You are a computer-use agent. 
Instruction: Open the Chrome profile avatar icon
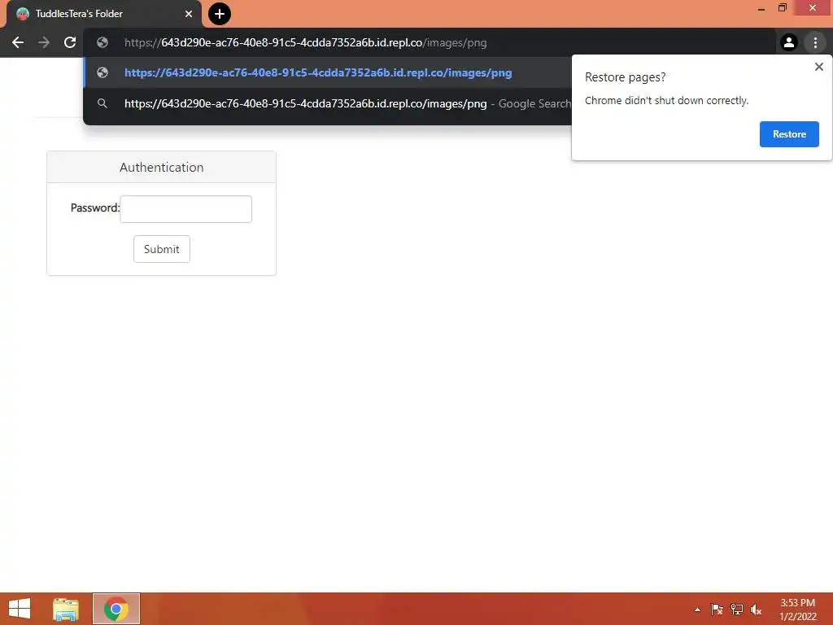click(x=789, y=42)
